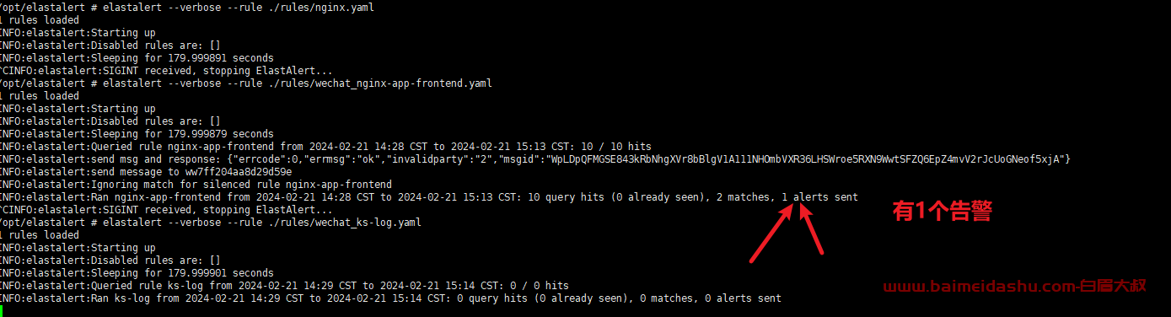Click 'Queried rule ks-log' log line
The image size is (1171, 317).
(x=284, y=286)
